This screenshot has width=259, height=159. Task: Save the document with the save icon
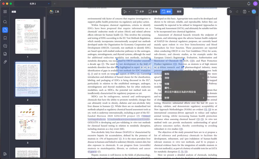[245, 12]
